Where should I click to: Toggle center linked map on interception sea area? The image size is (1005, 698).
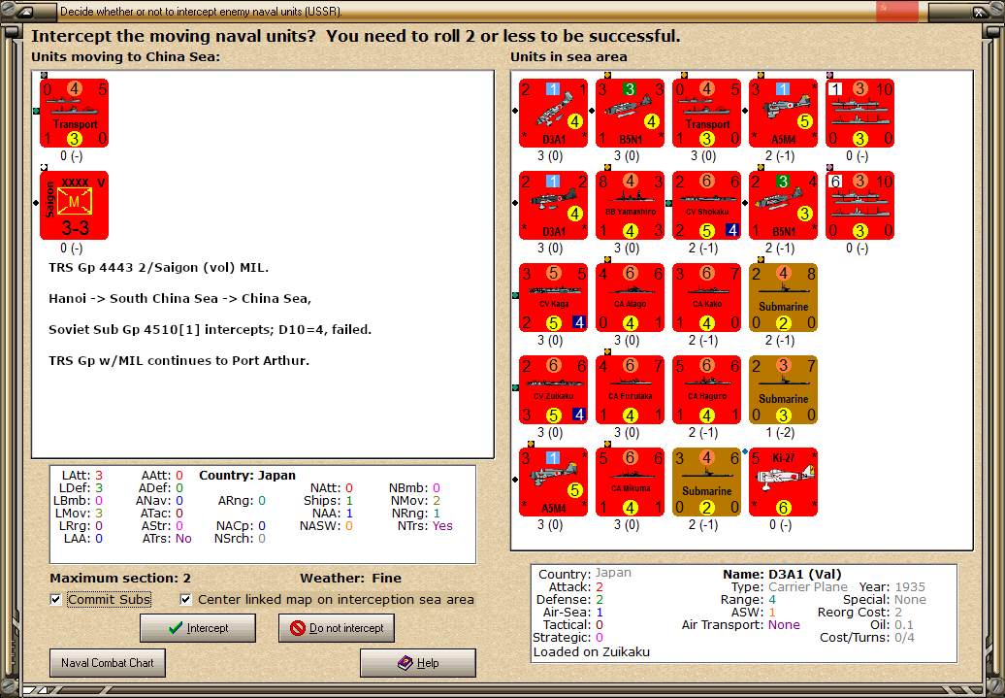[x=184, y=600]
